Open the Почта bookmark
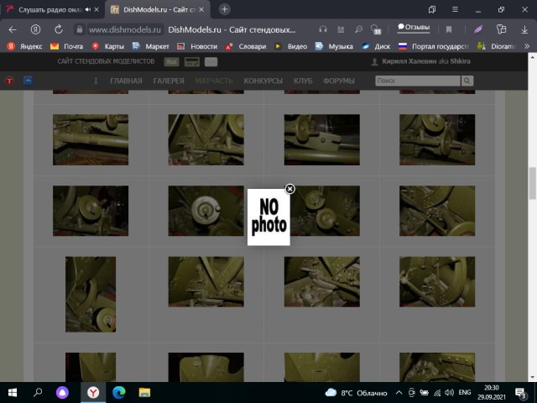 click(67, 46)
